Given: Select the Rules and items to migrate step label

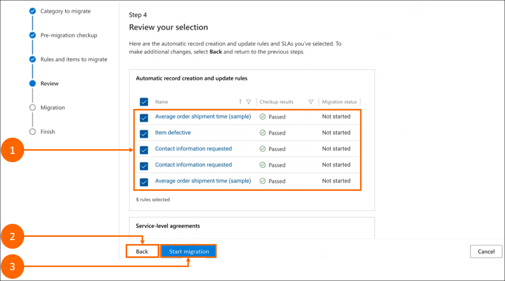Looking at the screenshot, I should tap(74, 59).
